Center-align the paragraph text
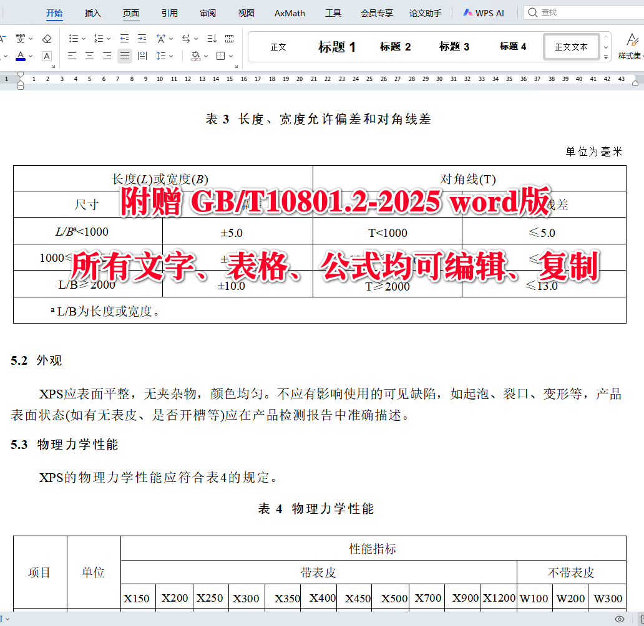 coord(89,56)
